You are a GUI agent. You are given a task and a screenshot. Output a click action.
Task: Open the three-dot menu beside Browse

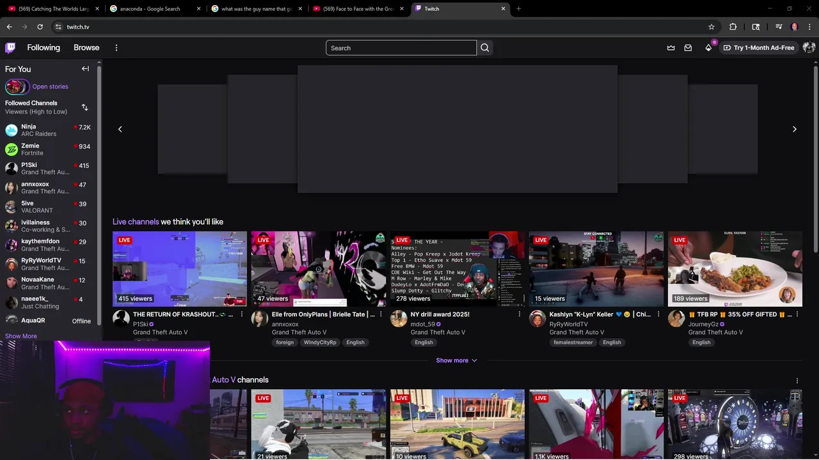(x=116, y=48)
